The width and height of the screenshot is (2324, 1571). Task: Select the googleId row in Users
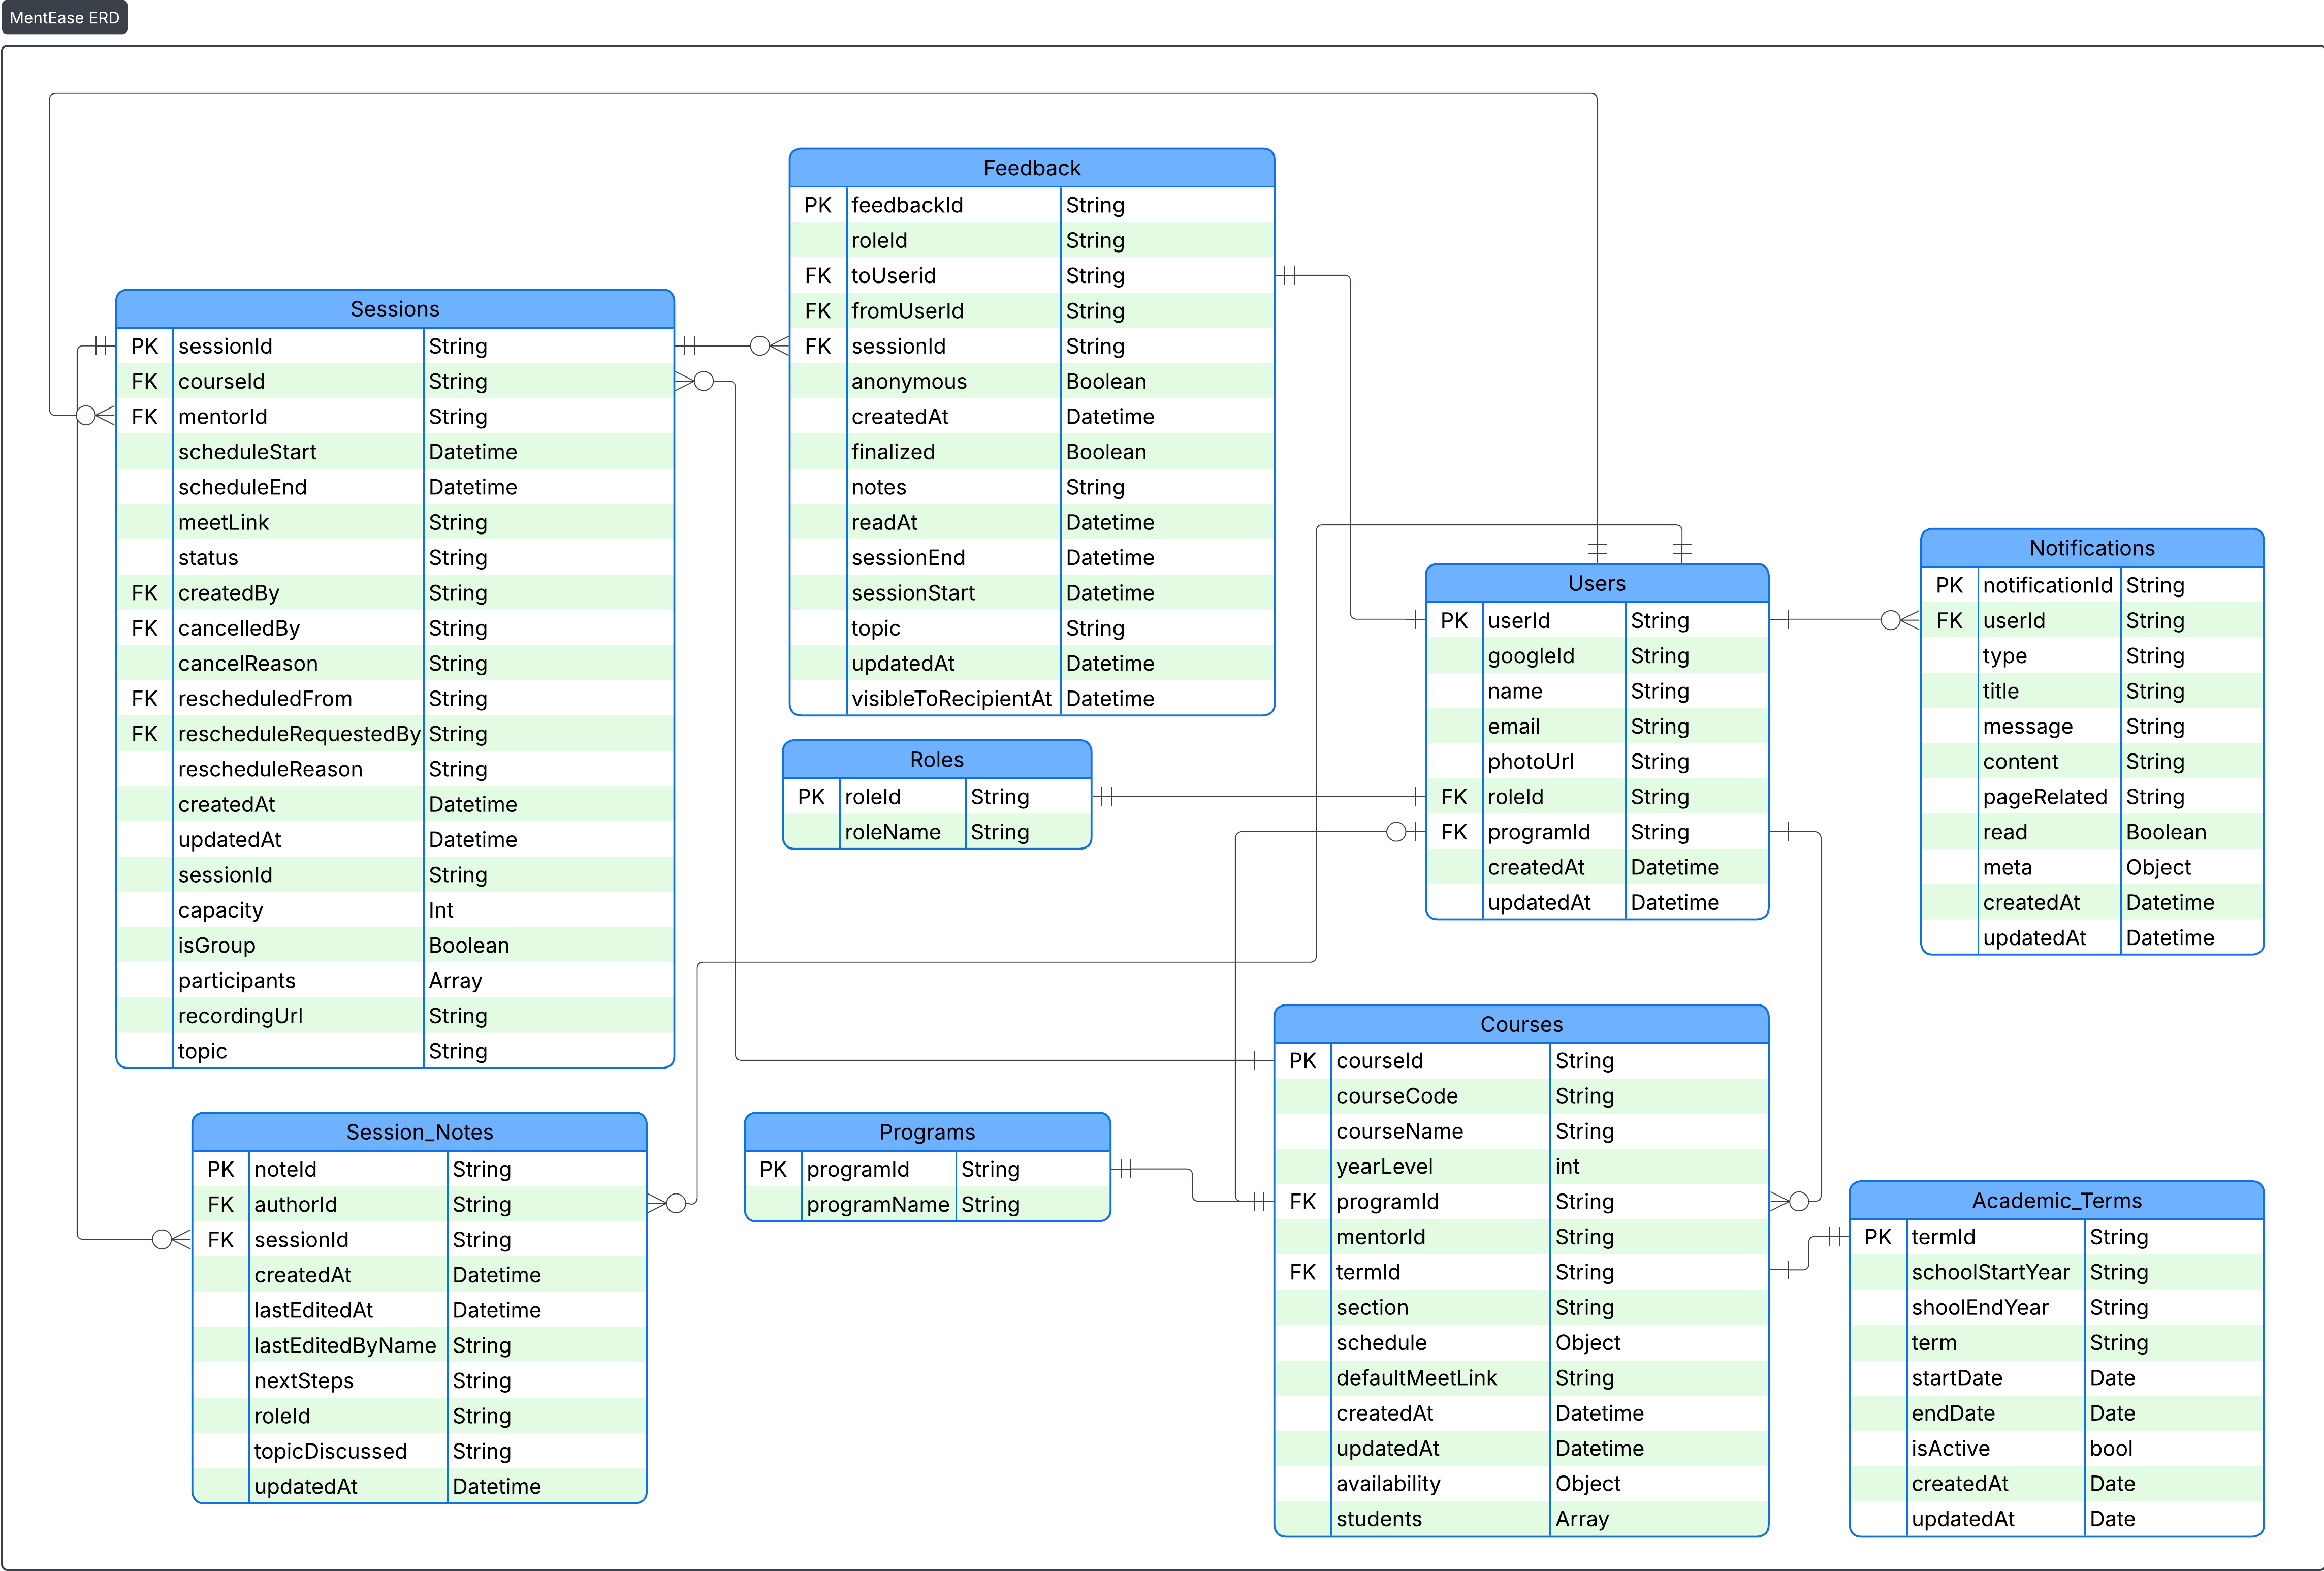(1530, 656)
